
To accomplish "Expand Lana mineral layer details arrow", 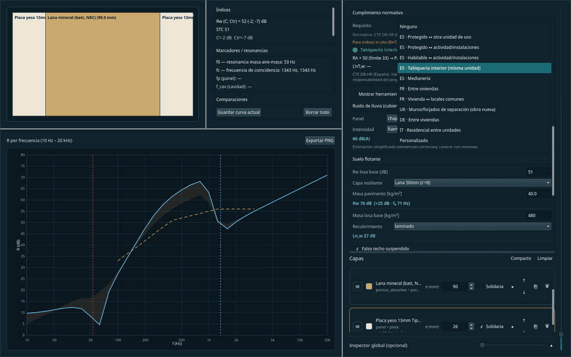I will click(x=512, y=287).
